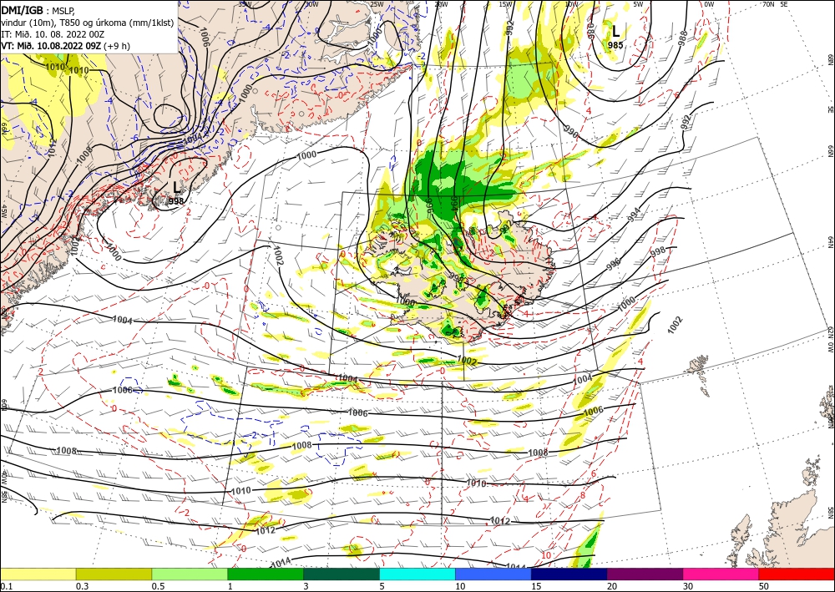Viewport: 835px width, 592px height.
Task: Click the '25W' longitude label at top
Action: pyautogui.click(x=377, y=4)
